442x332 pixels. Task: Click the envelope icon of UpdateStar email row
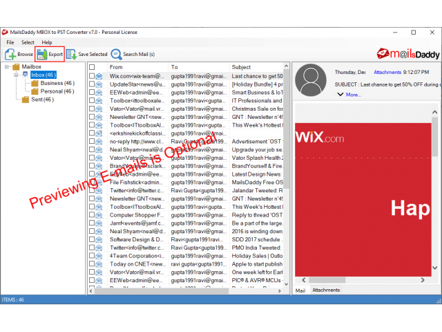pos(99,84)
